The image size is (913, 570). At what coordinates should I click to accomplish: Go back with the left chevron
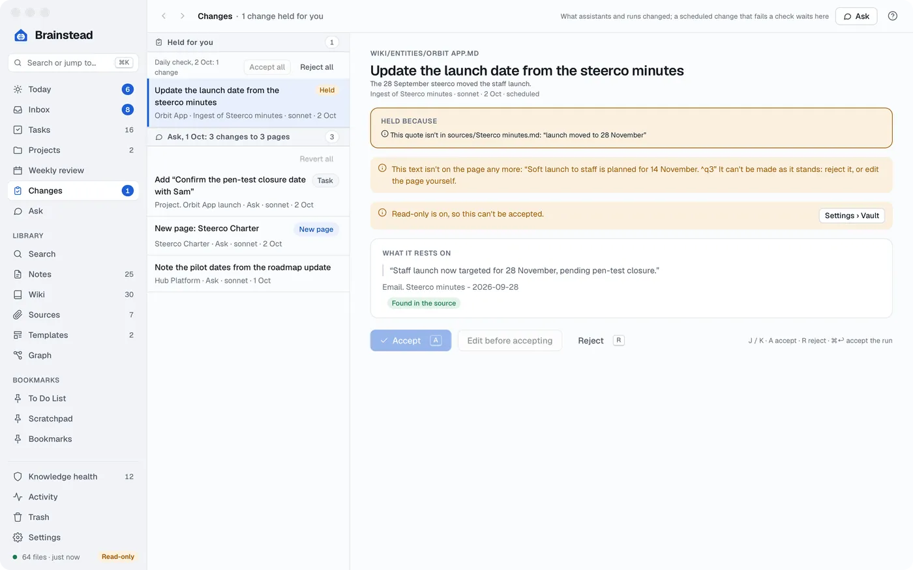pos(164,16)
